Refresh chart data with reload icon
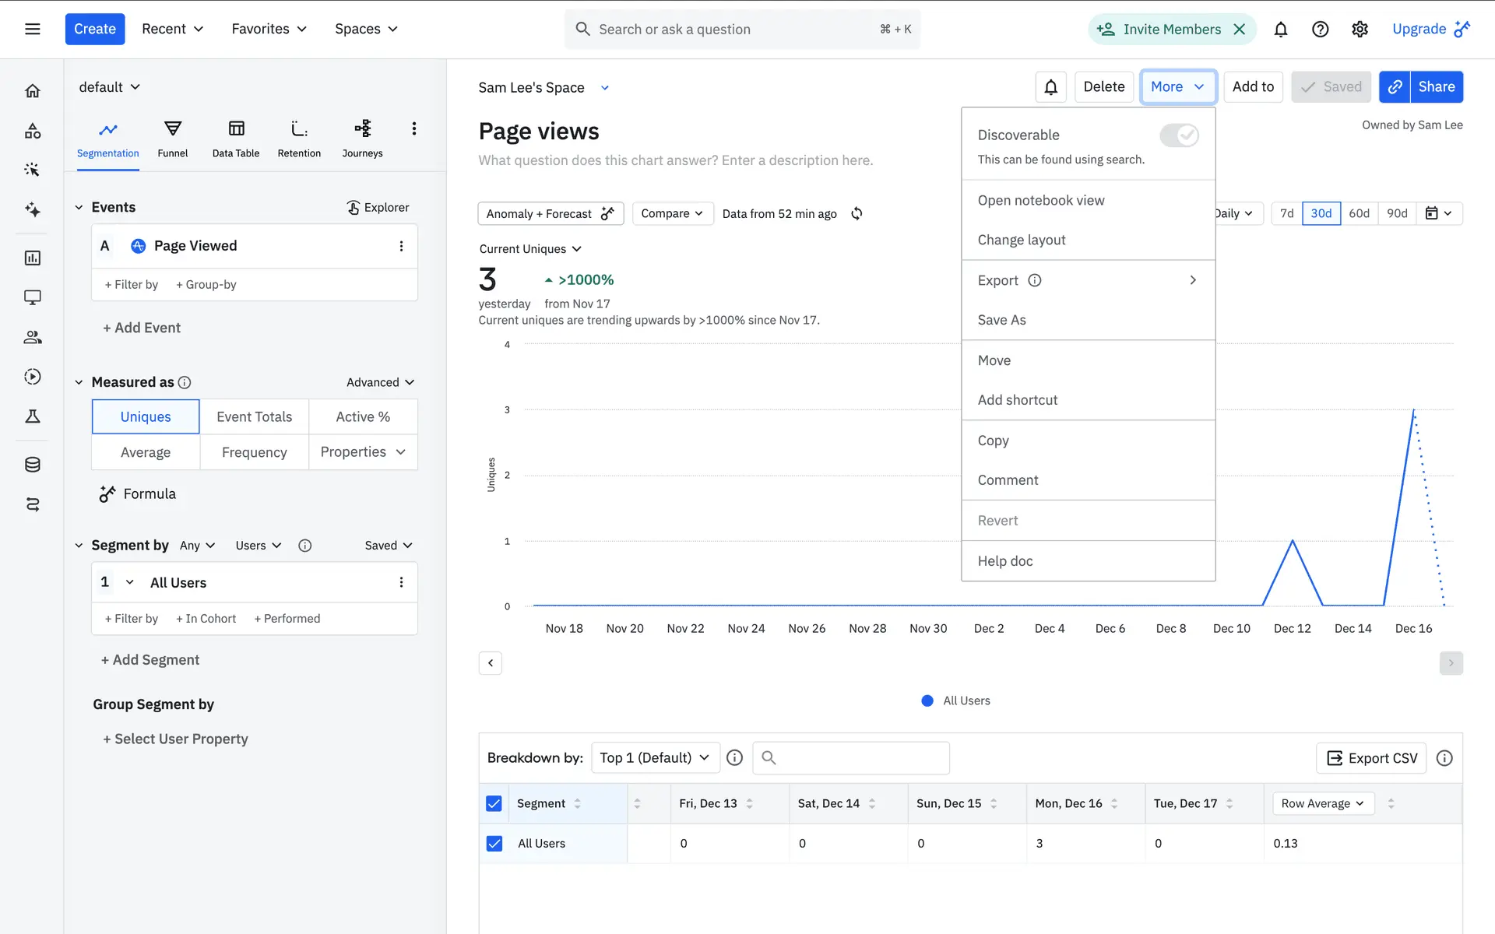The image size is (1495, 934). coord(857,213)
